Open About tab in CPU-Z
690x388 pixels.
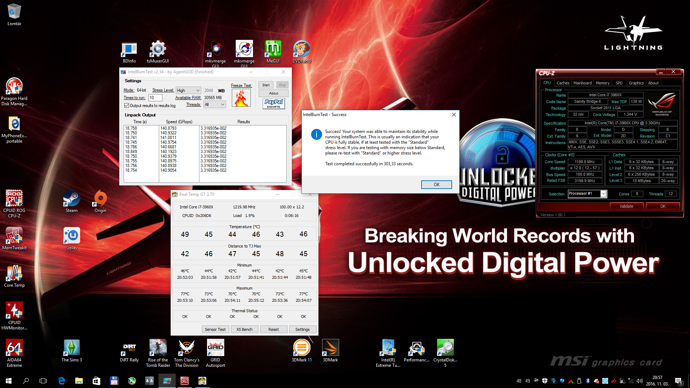click(653, 83)
